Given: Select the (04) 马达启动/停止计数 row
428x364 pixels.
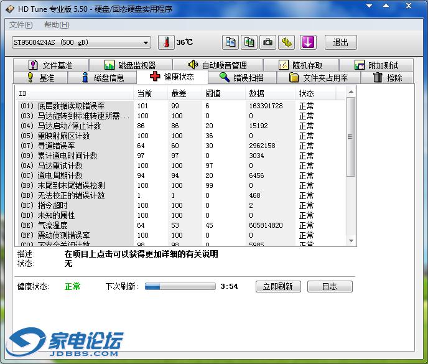Looking at the screenshot, I should [182, 126].
